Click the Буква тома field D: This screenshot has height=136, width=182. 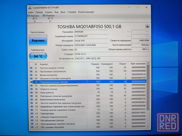pos(91,50)
